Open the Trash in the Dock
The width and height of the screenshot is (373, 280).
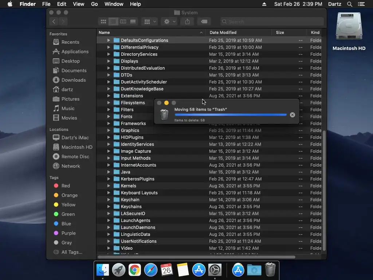[270, 269]
